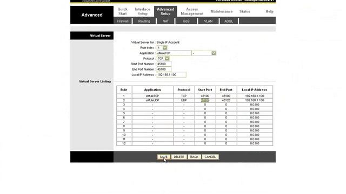Go to the NAT submenu
Screen dimensions: 346x194
[165, 21]
